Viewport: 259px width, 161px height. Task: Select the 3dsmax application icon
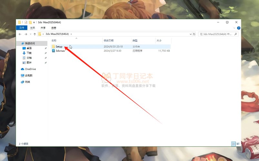tap(53, 51)
